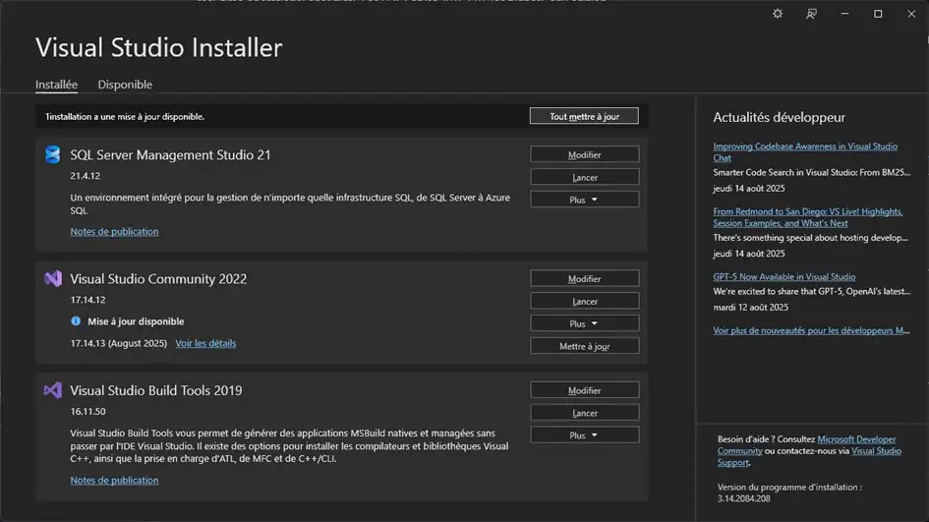The width and height of the screenshot is (929, 522).
Task: Modify Visual Studio Community 2022
Action: click(x=585, y=278)
